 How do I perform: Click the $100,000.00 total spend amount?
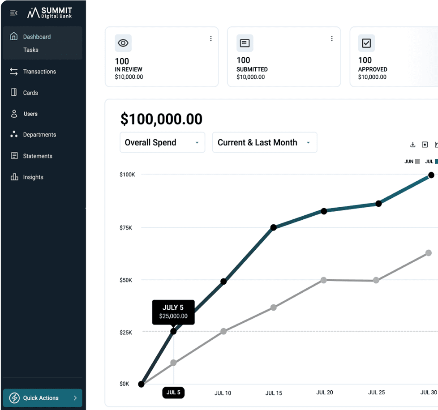coord(162,119)
